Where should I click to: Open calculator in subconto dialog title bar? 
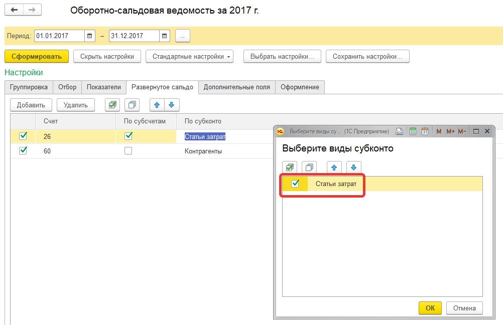413,131
